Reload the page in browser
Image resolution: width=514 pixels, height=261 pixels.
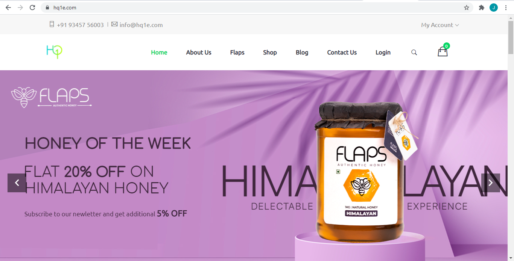(32, 8)
